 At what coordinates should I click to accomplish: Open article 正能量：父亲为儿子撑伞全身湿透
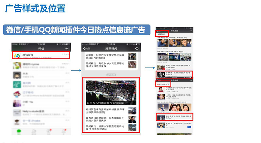111,56
